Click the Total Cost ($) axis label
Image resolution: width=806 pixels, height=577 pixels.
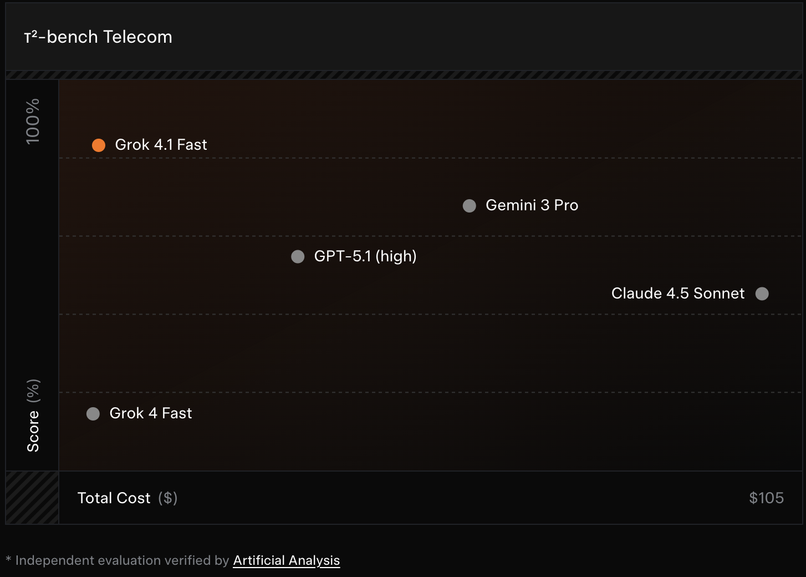pyautogui.click(x=127, y=498)
